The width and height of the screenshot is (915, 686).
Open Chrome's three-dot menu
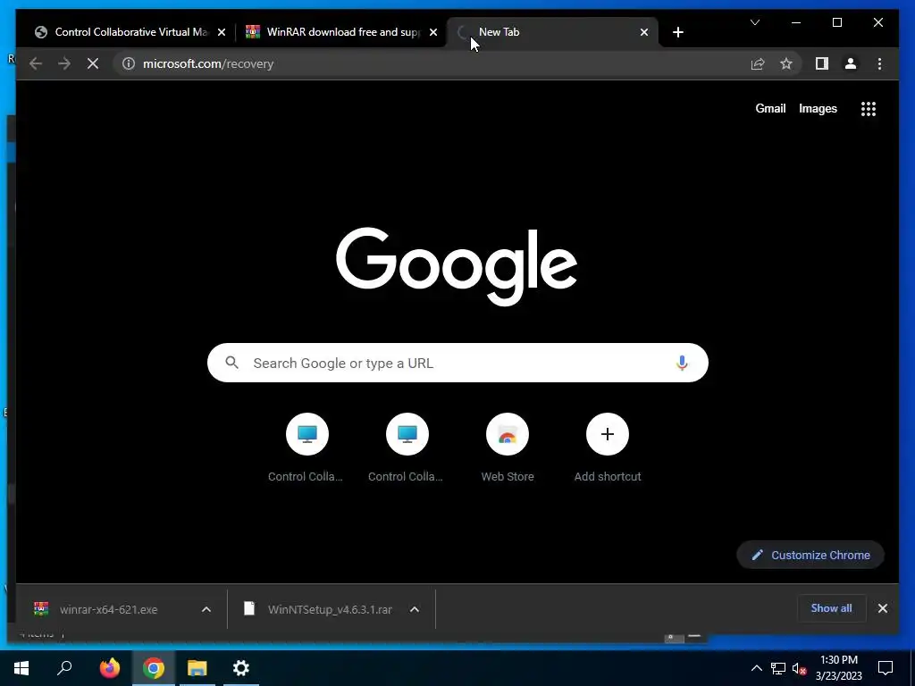point(879,63)
